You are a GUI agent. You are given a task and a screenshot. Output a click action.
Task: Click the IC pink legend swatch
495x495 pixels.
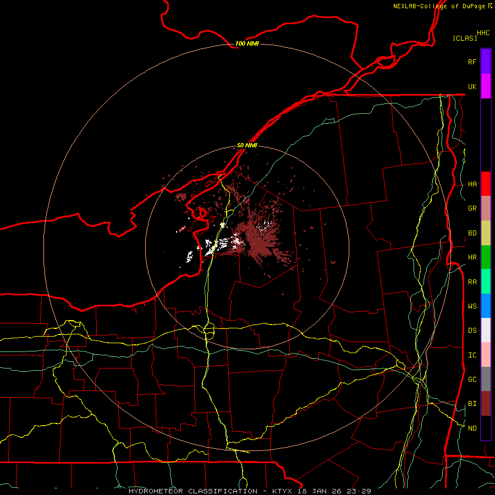pyautogui.click(x=486, y=355)
